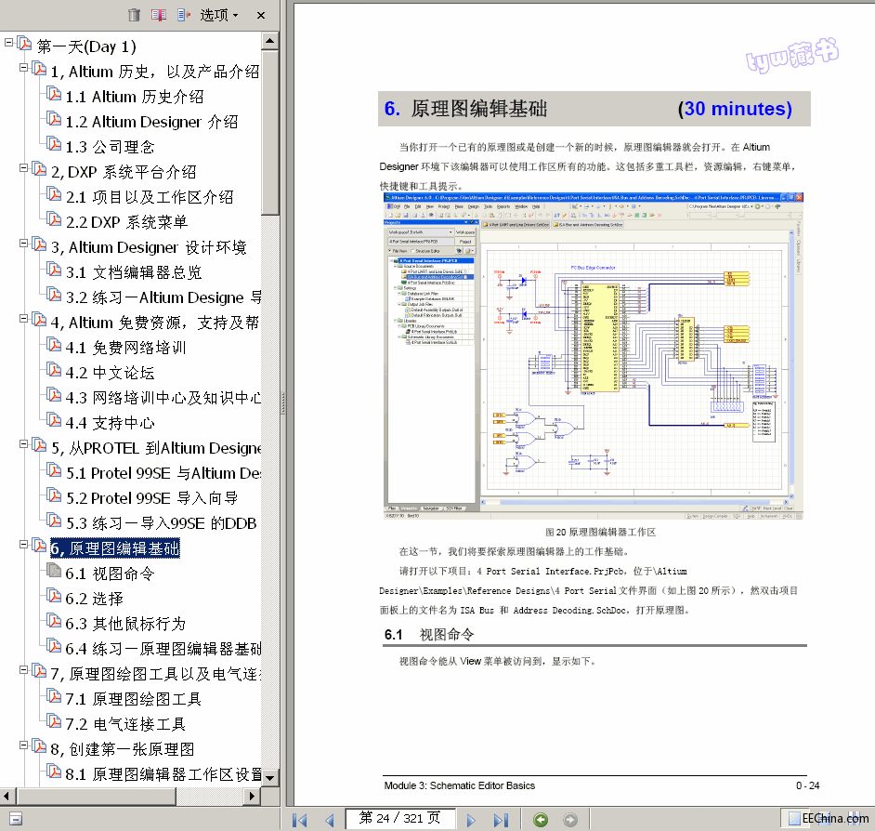The height and width of the screenshot is (831, 875).
Task: Click the expand current bookmark icon
Action: [184, 15]
